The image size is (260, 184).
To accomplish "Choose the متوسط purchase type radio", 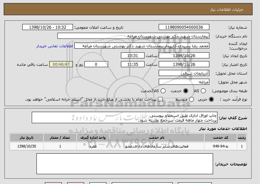I will [x=191, y=99].
